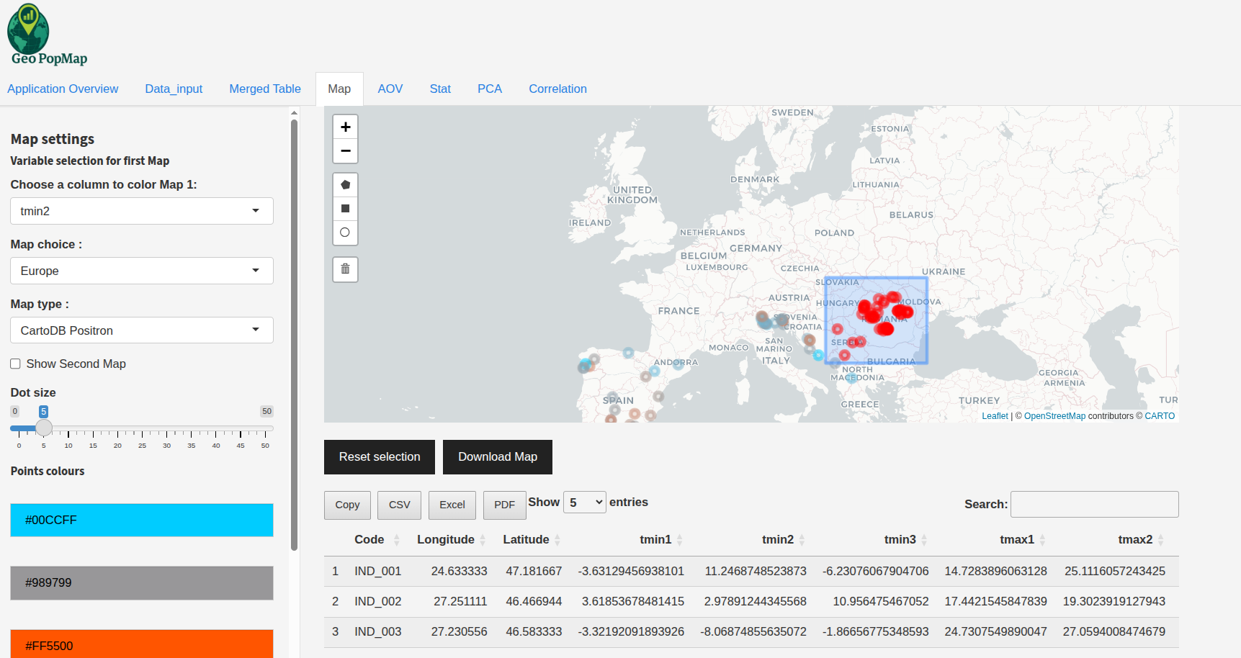Image resolution: width=1241 pixels, height=658 pixels.
Task: Click the IND_003 code cell
Action: pyautogui.click(x=377, y=632)
